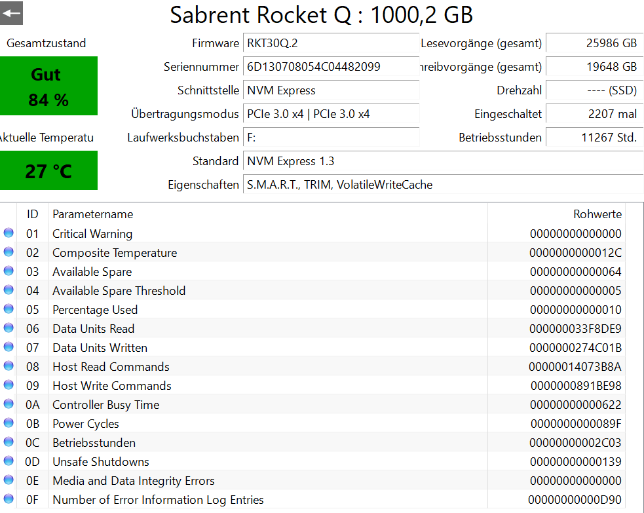Viewport: 644px width, 513px height.
Task: Click ID cell 0D
Action: [33, 462]
